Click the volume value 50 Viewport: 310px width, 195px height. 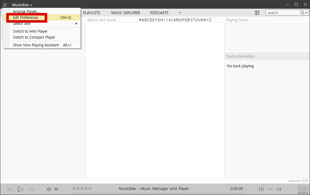(56, 189)
